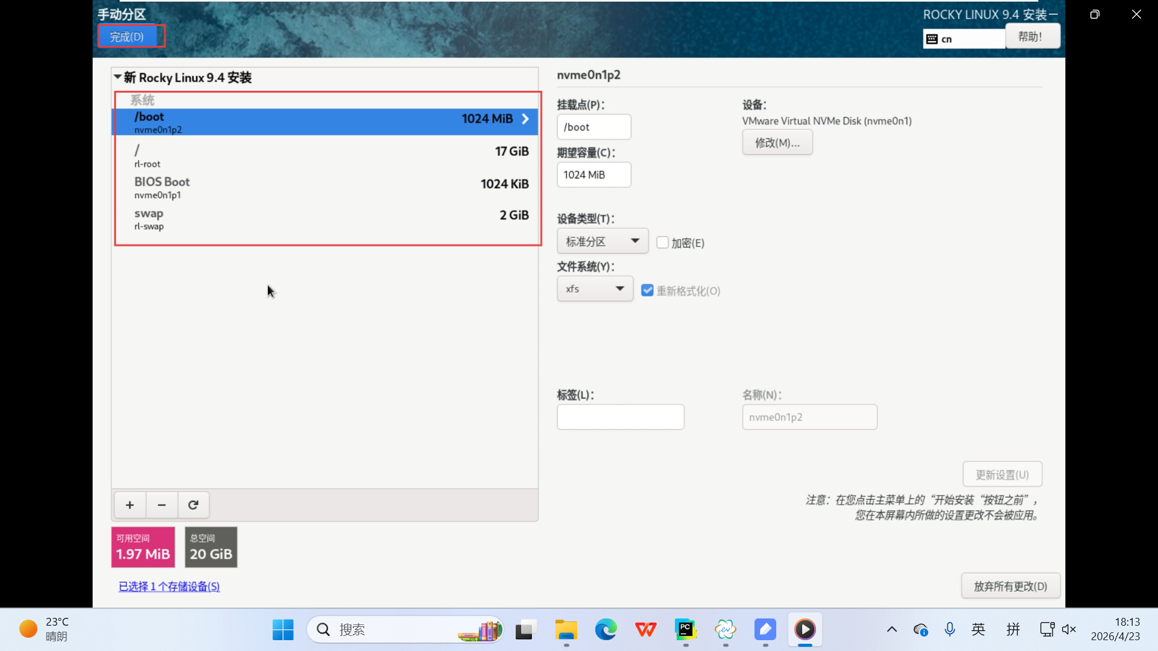Viewport: 1158px width, 651px height.
Task: Click the 标签(L) label input field
Action: pyautogui.click(x=620, y=417)
